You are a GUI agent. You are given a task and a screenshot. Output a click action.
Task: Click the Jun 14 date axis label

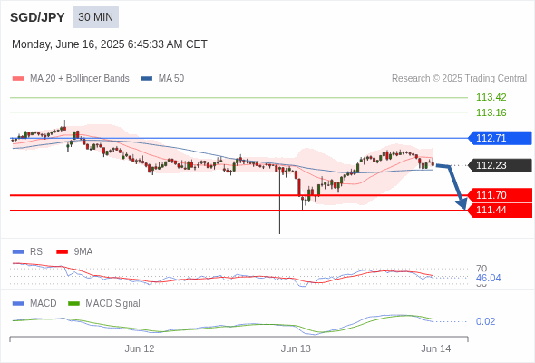436,349
